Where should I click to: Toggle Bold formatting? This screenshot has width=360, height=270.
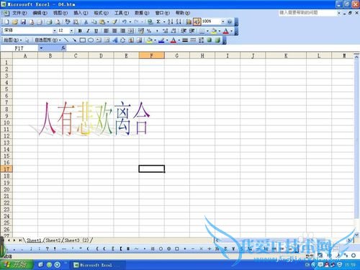click(x=80, y=31)
